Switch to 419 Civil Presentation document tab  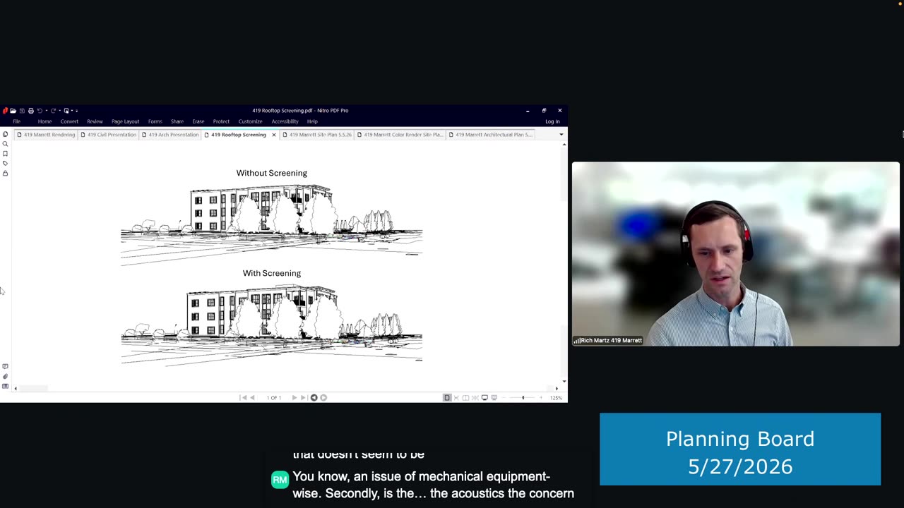(108, 134)
